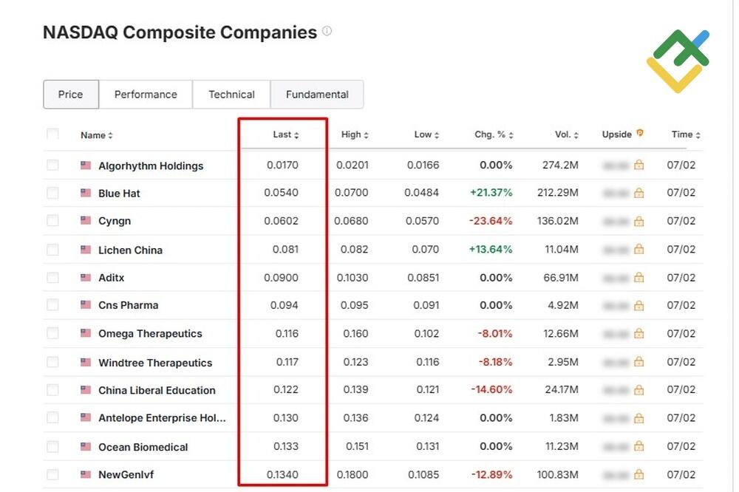739x492 pixels.
Task: Click the Upside column premium badge icon
Action: tap(640, 134)
